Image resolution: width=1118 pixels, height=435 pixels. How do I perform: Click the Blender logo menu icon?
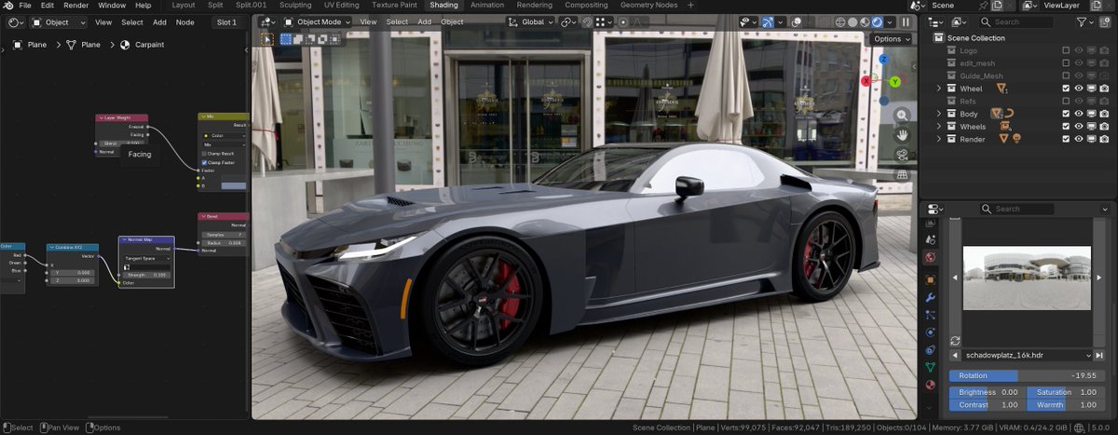tap(7, 6)
